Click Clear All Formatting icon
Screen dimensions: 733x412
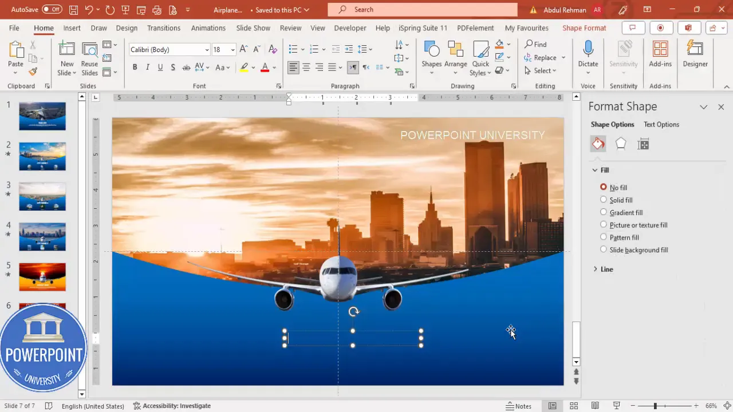(x=273, y=50)
